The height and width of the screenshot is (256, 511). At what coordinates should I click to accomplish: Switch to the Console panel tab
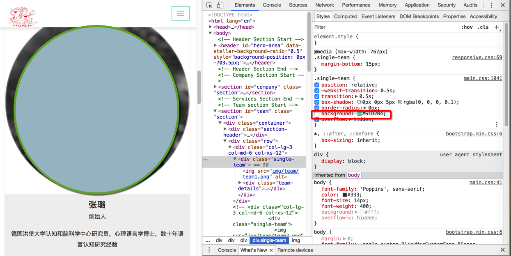[272, 5]
